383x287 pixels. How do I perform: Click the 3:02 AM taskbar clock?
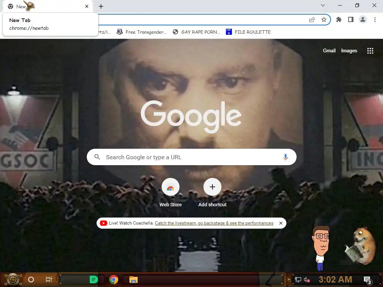[335, 280]
